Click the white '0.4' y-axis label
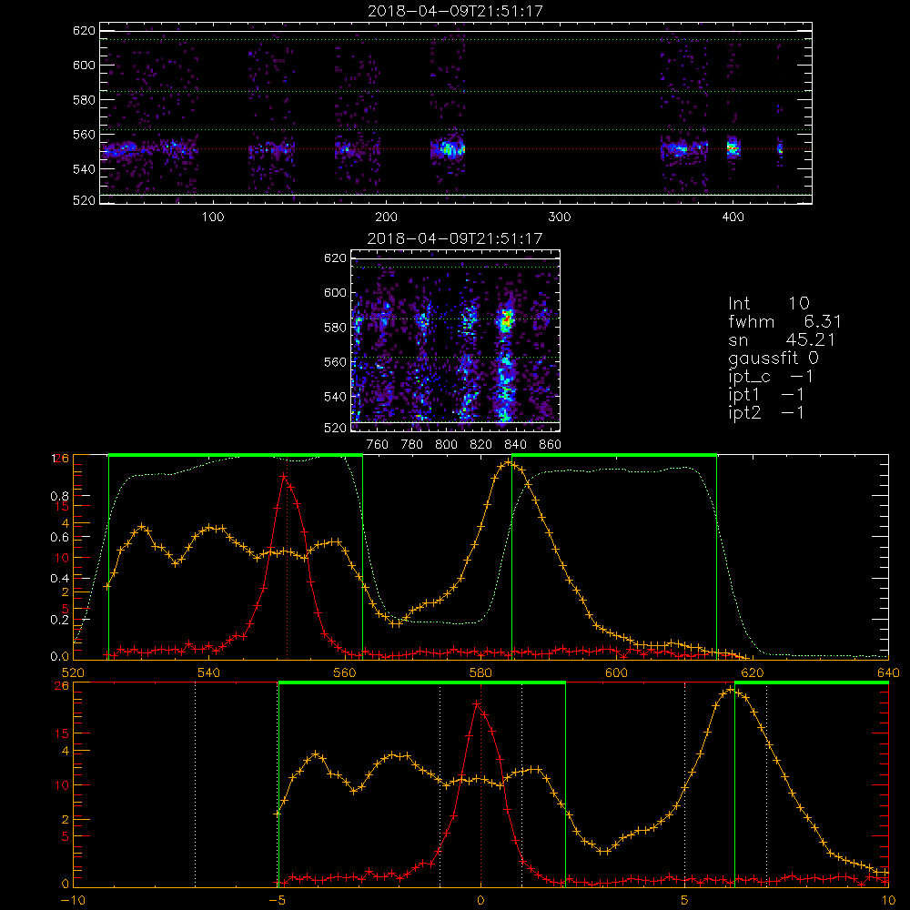Image resolution: width=910 pixels, height=910 pixels. (60, 578)
